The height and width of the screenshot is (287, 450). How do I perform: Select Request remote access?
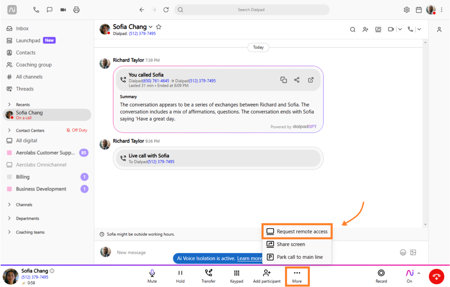coord(297,231)
